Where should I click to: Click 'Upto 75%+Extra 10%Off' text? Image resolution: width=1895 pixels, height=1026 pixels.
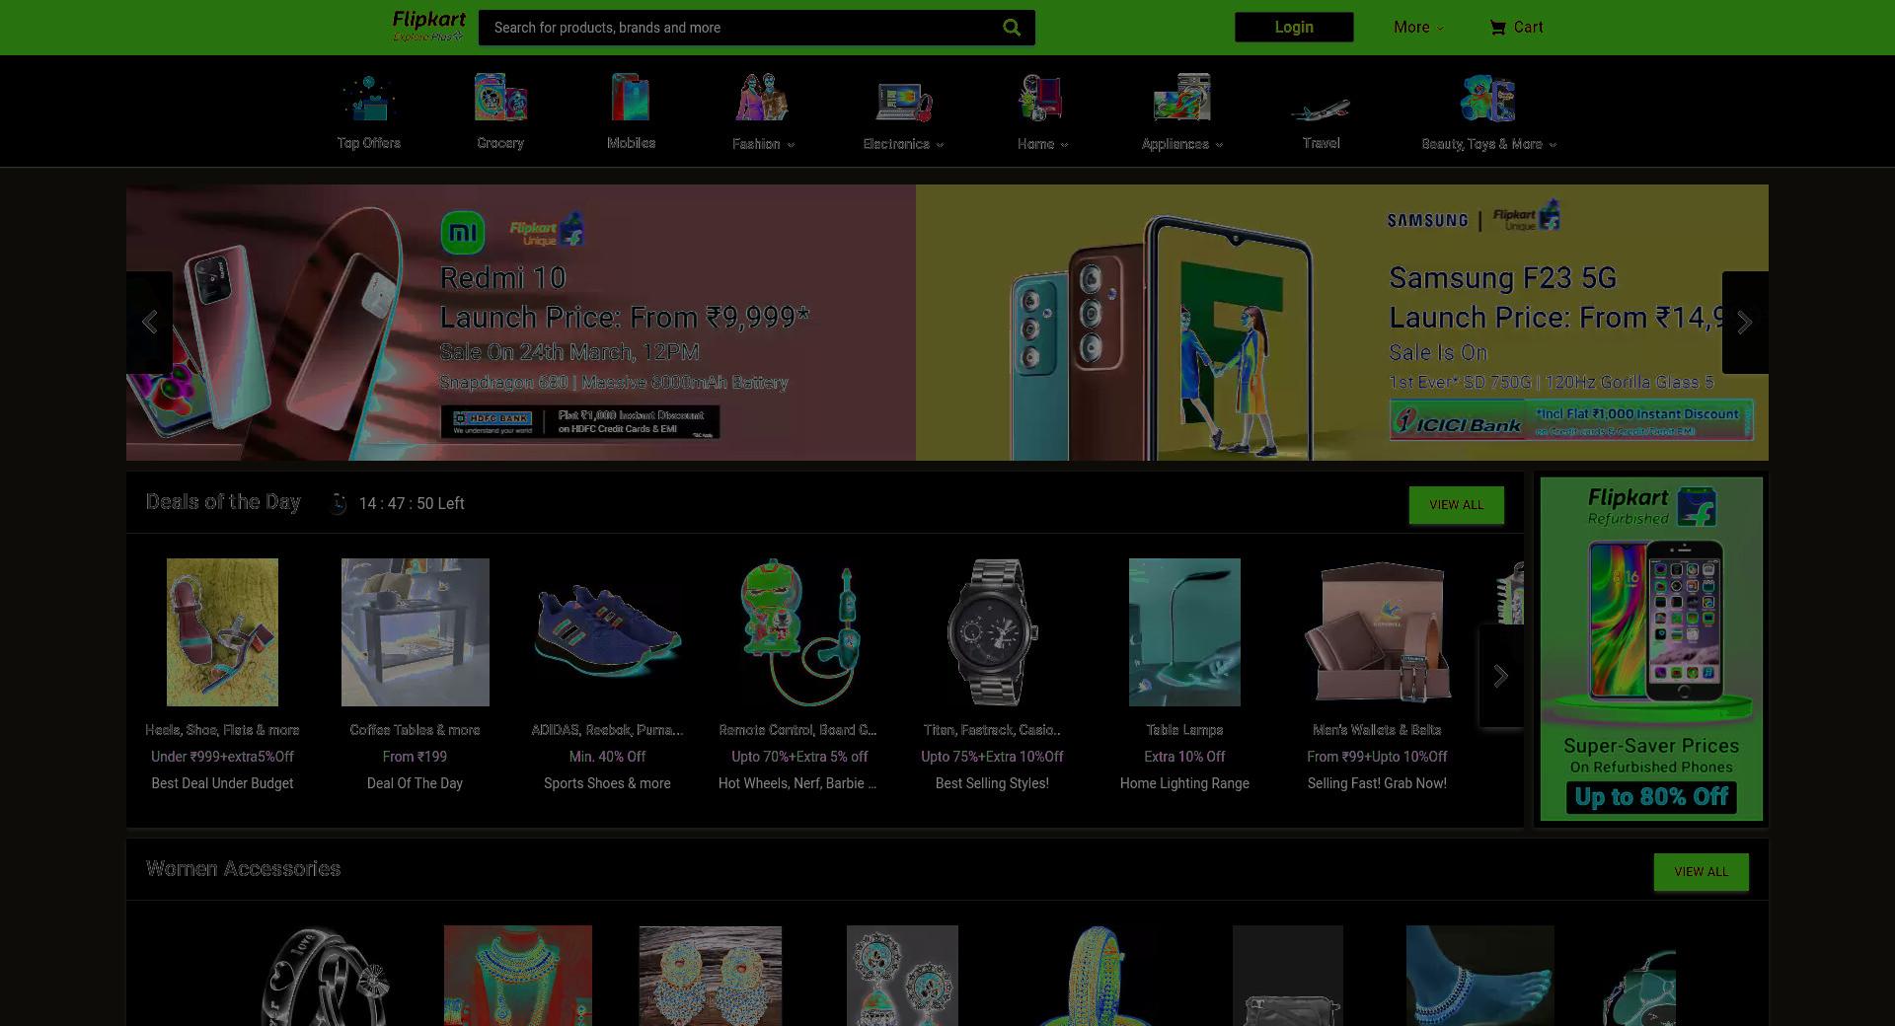click(x=992, y=757)
